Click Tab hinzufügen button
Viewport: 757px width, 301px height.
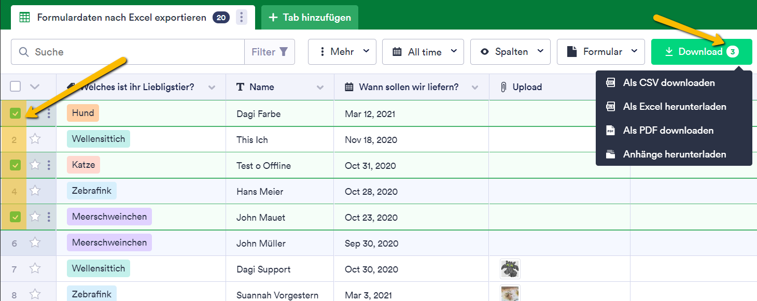pos(310,18)
